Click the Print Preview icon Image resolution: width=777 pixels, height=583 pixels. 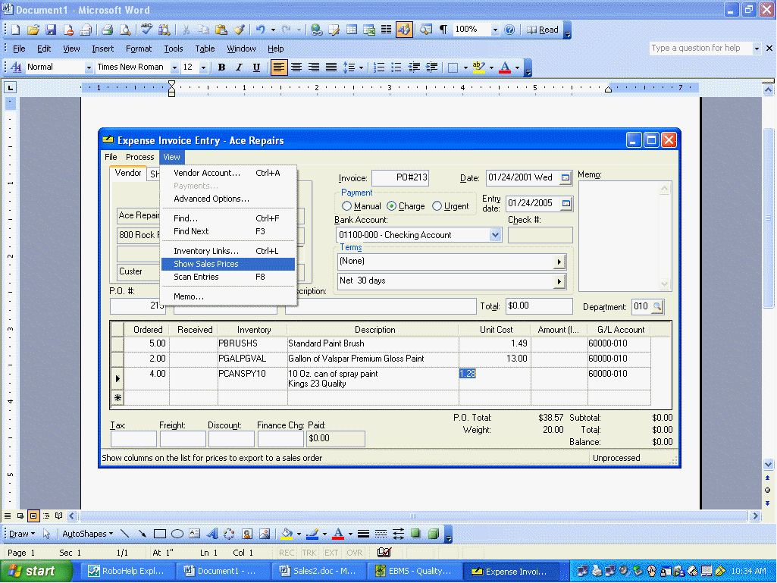(125, 30)
